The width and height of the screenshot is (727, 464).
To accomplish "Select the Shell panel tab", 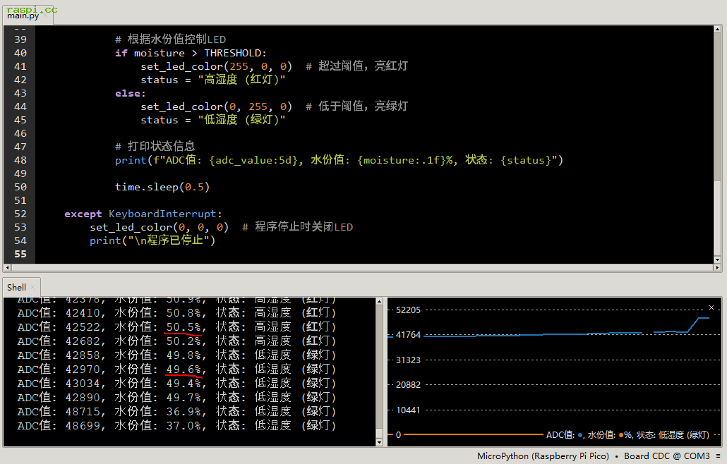I will pyautogui.click(x=16, y=287).
